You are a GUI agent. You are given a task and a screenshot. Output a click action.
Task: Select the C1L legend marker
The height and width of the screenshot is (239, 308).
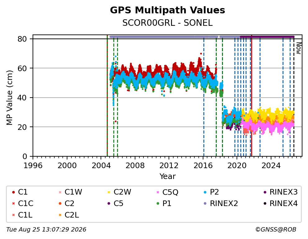13,215
